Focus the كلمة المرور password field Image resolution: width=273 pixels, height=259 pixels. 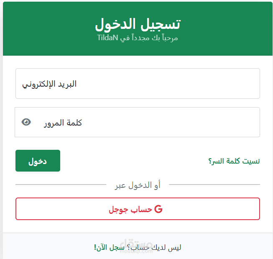point(146,122)
